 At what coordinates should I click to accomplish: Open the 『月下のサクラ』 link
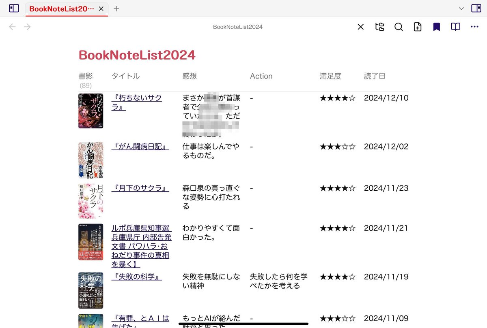pyautogui.click(x=140, y=188)
